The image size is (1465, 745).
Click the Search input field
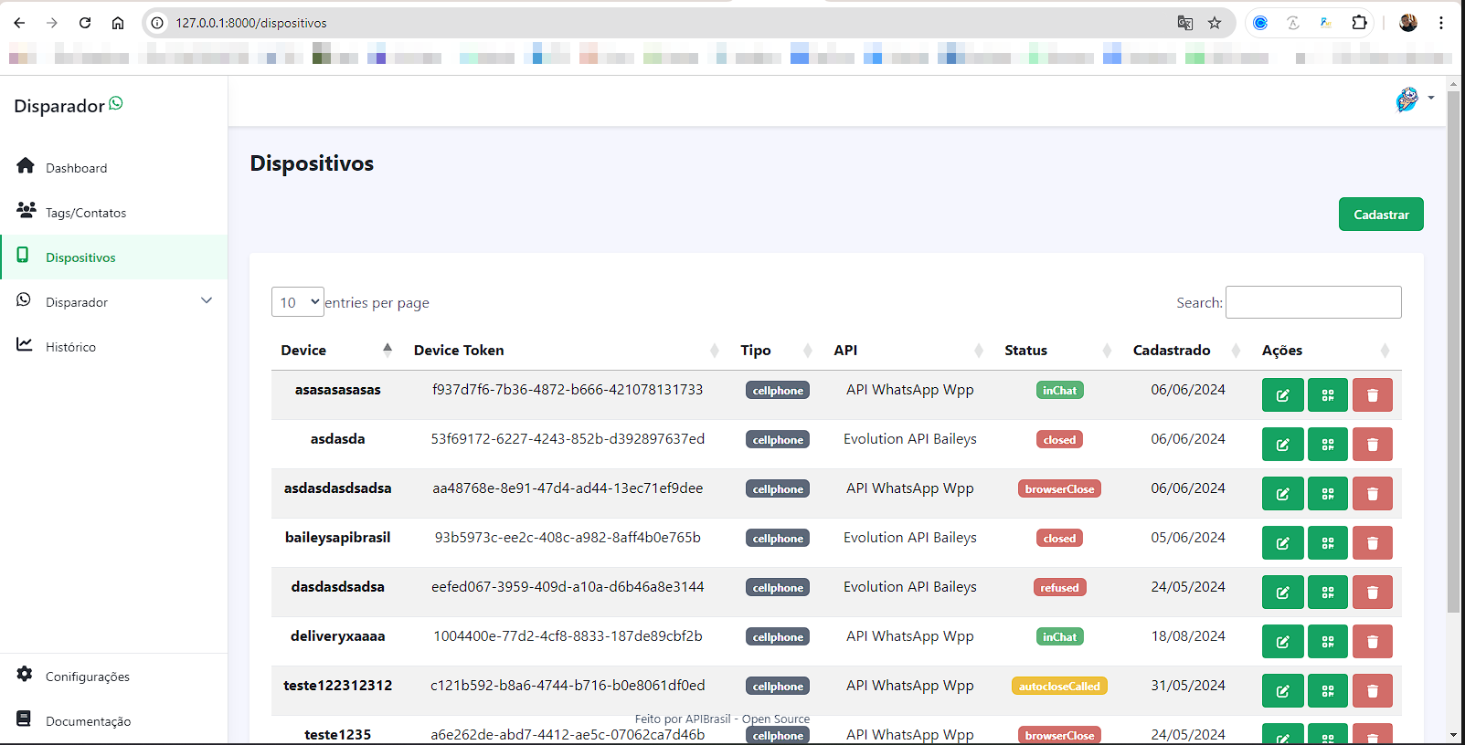(1313, 302)
